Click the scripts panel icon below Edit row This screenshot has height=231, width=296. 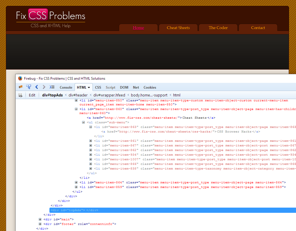(x=20, y=95)
